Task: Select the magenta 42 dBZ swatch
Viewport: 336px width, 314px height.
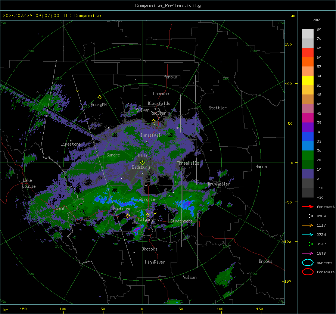Action: pyautogui.click(x=308, y=118)
